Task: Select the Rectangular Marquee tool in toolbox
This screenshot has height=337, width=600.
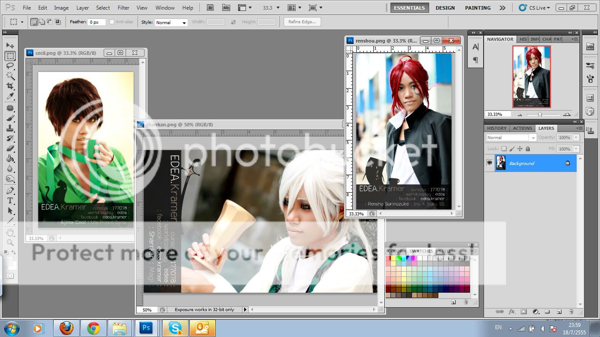Action: click(x=10, y=56)
